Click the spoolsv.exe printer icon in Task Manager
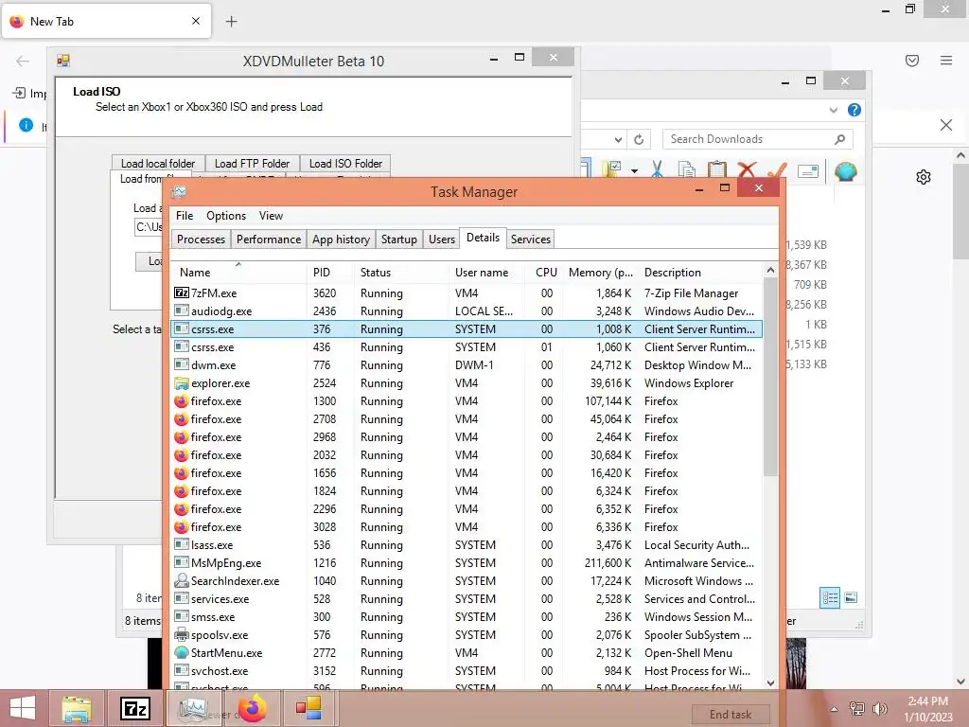969x727 pixels. pyautogui.click(x=181, y=635)
